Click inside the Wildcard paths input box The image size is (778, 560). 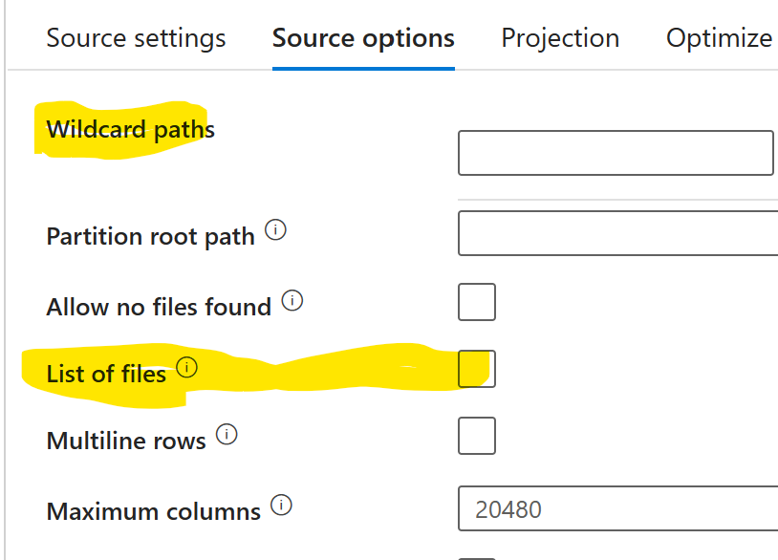coord(616,152)
